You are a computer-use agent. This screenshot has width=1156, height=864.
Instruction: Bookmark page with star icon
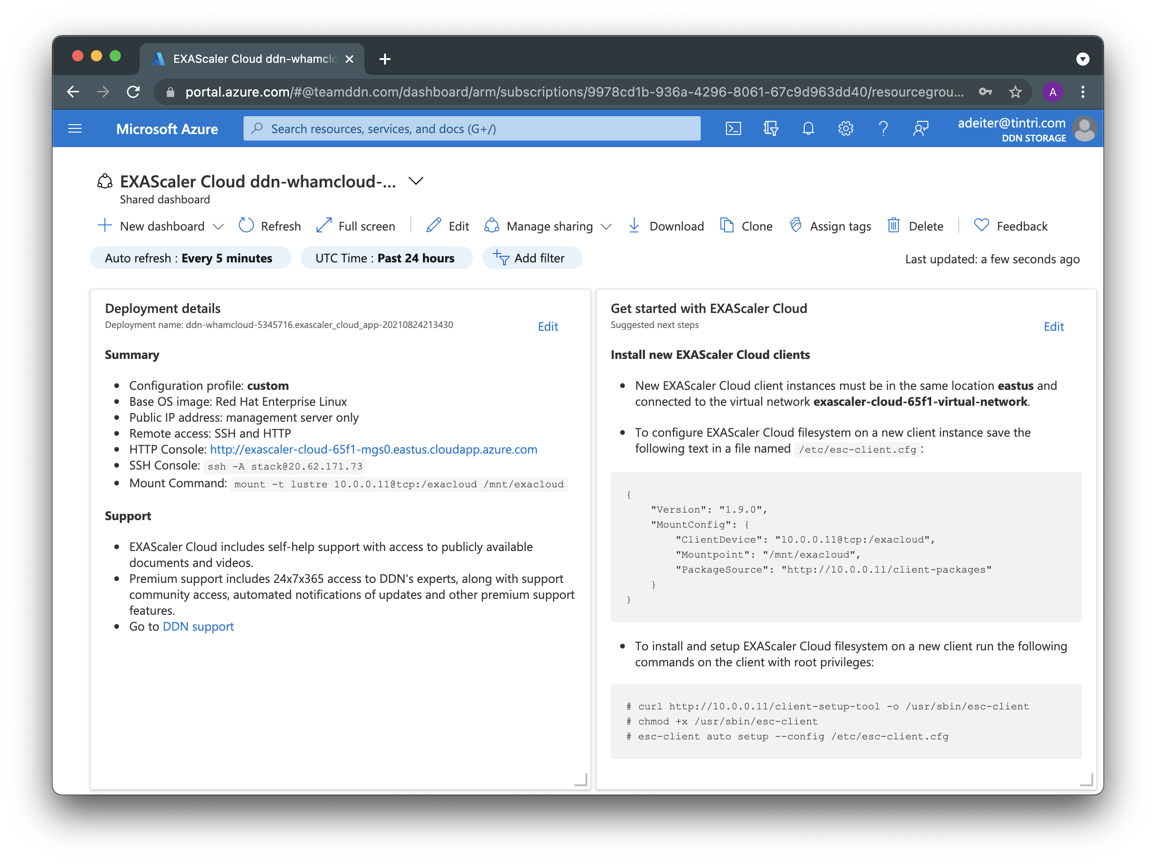(1015, 92)
